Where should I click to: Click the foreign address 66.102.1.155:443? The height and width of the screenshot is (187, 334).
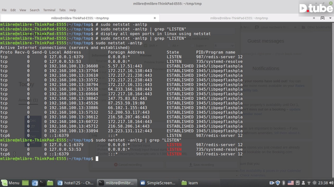127,108
